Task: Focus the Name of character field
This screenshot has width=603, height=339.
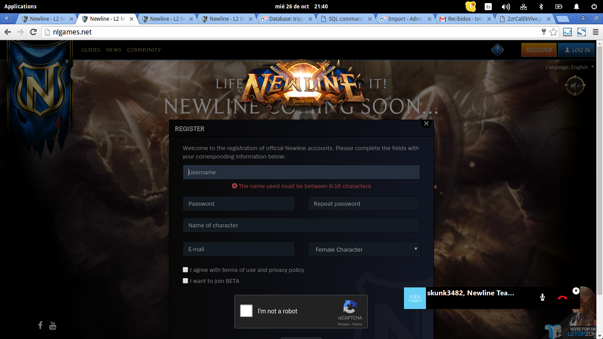Action: coord(301,225)
